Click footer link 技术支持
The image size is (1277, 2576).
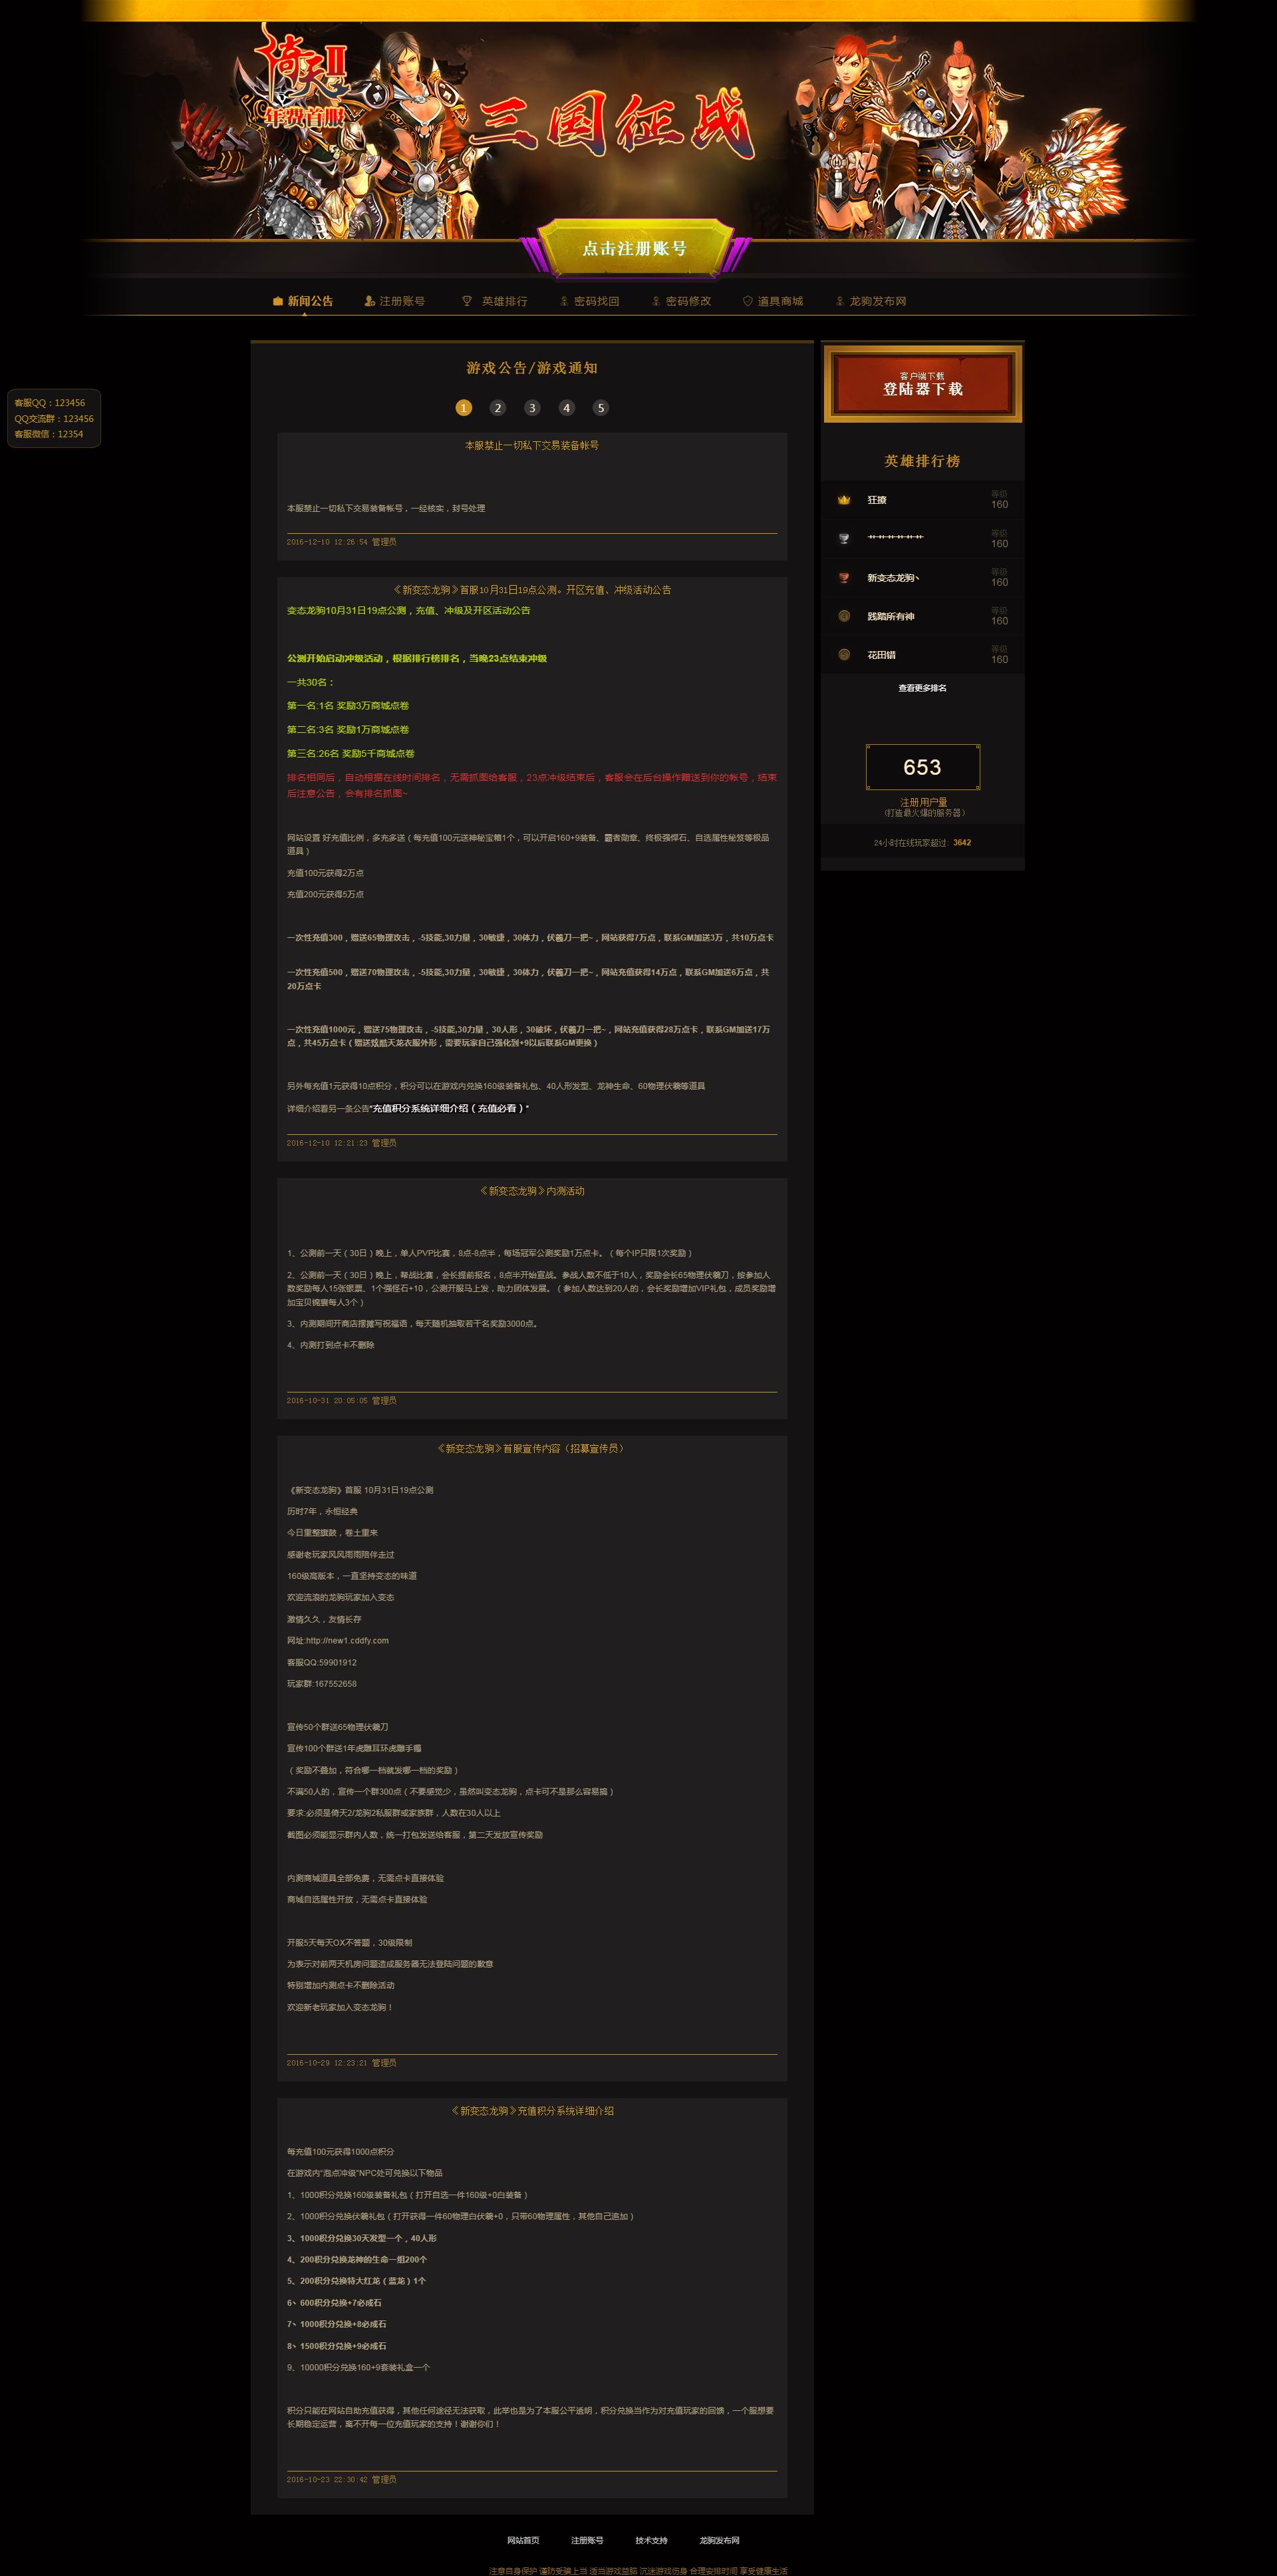point(652,2540)
